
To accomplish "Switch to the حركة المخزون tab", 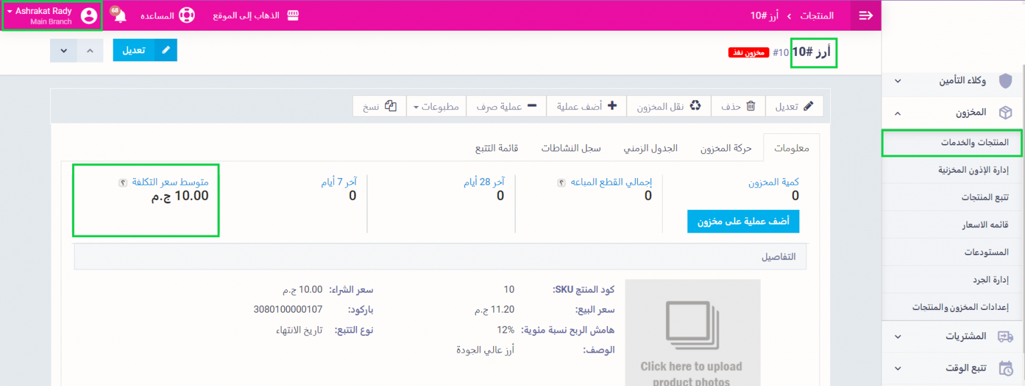I will [x=725, y=148].
